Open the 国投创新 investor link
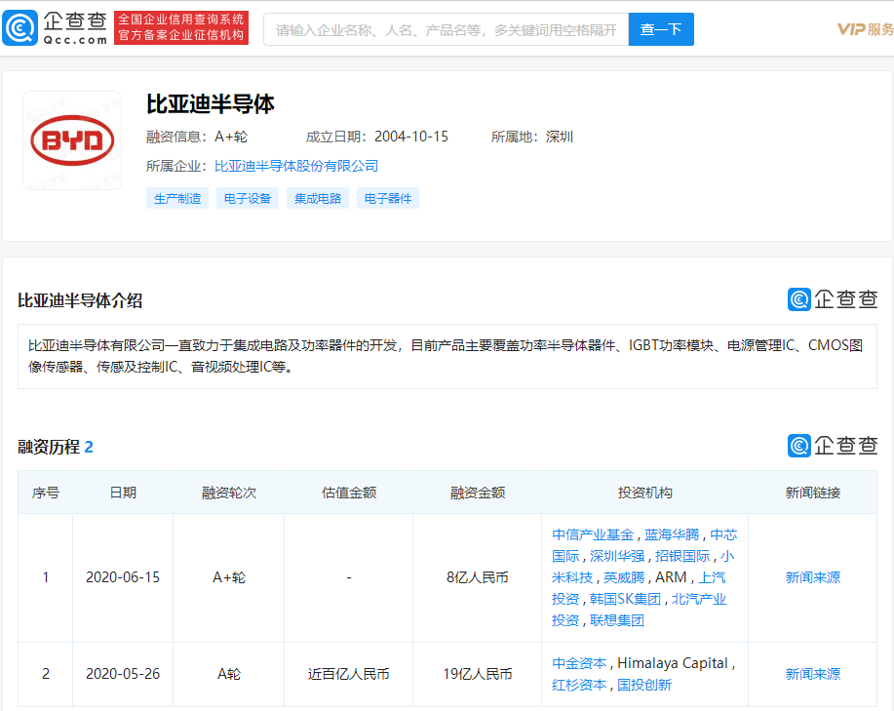894x711 pixels. coord(644,685)
